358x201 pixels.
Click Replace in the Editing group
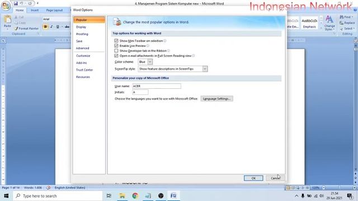tap(347, 23)
